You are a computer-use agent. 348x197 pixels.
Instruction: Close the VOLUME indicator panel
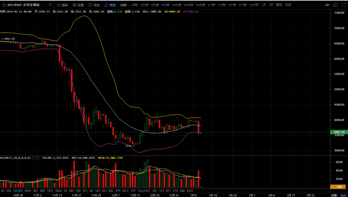coord(37,158)
